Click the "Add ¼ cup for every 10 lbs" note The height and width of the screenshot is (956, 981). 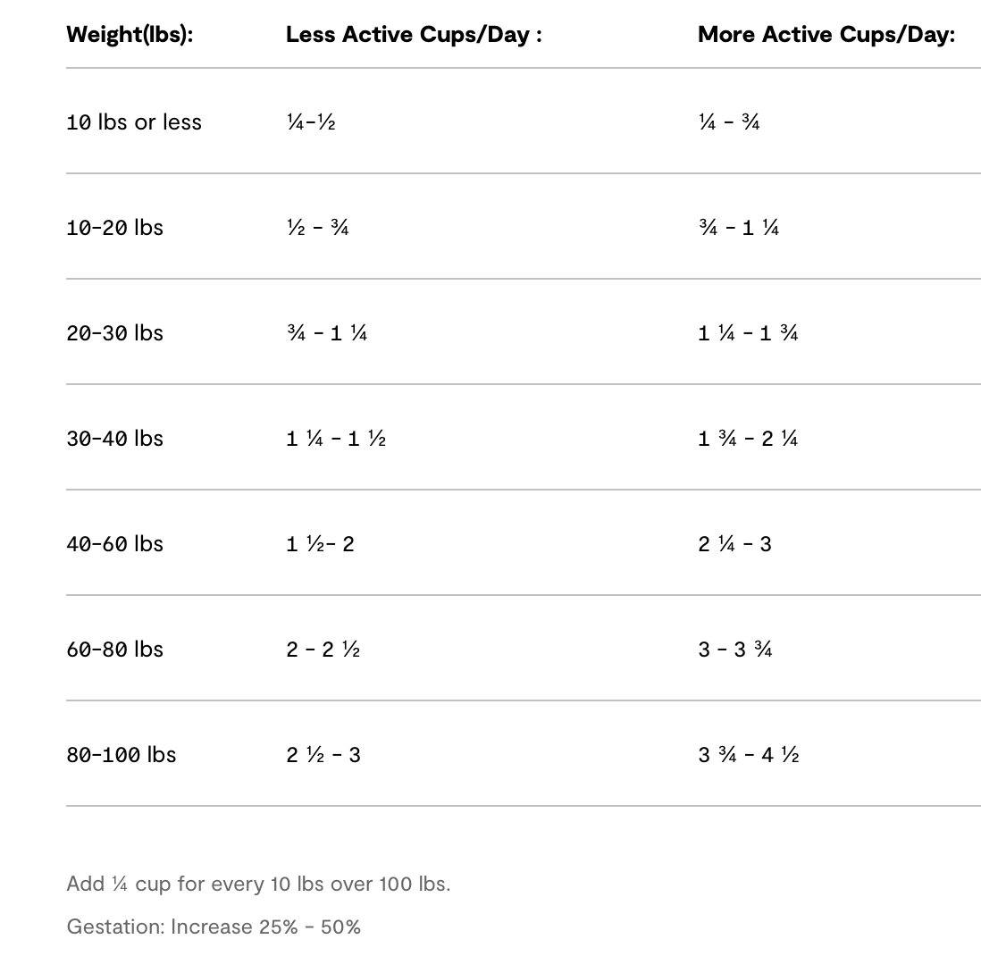258,884
